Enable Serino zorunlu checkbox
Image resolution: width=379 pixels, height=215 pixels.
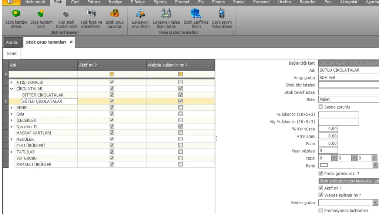[x=321, y=107]
